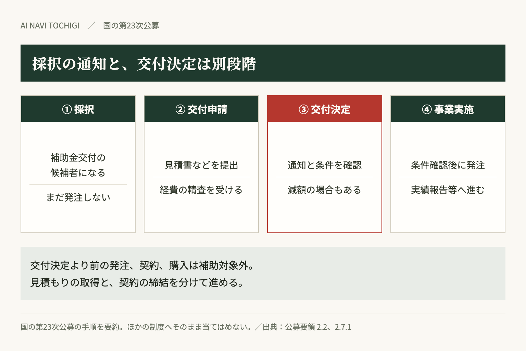
Task: Click the line "実績報告等へ進む"
Action: [448, 190]
